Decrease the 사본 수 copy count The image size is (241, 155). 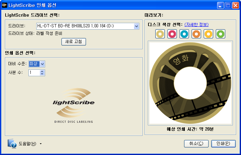(42, 74)
